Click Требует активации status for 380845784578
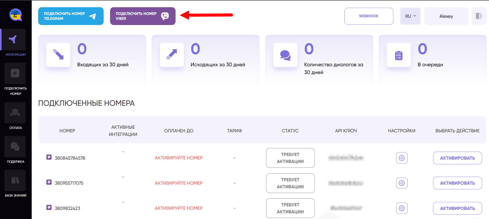 pyautogui.click(x=290, y=158)
